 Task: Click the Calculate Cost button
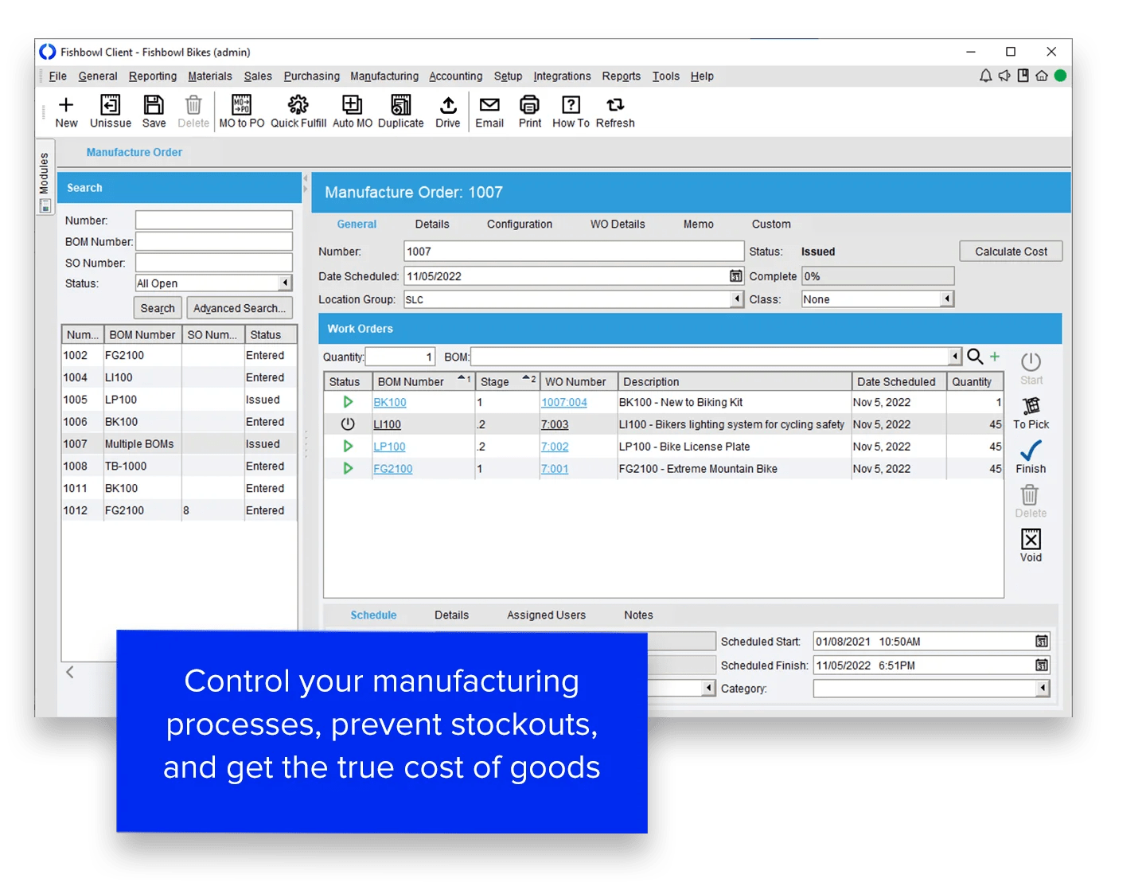pos(1010,251)
